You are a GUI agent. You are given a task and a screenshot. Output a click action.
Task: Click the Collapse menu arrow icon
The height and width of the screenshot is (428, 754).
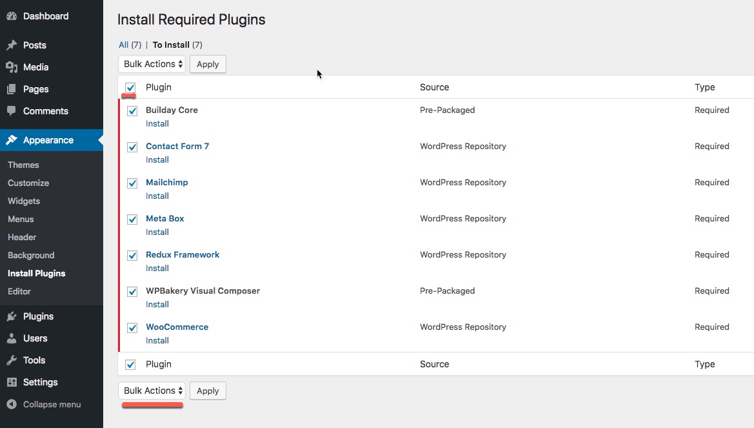(12, 404)
